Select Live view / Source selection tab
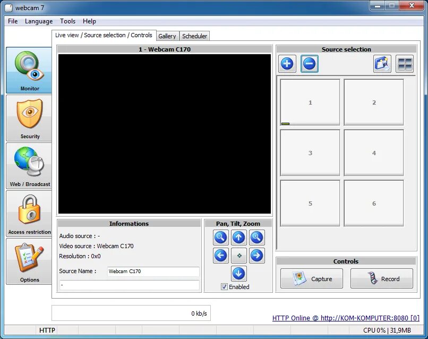Screen dimensions: 428x339 [x=104, y=35]
